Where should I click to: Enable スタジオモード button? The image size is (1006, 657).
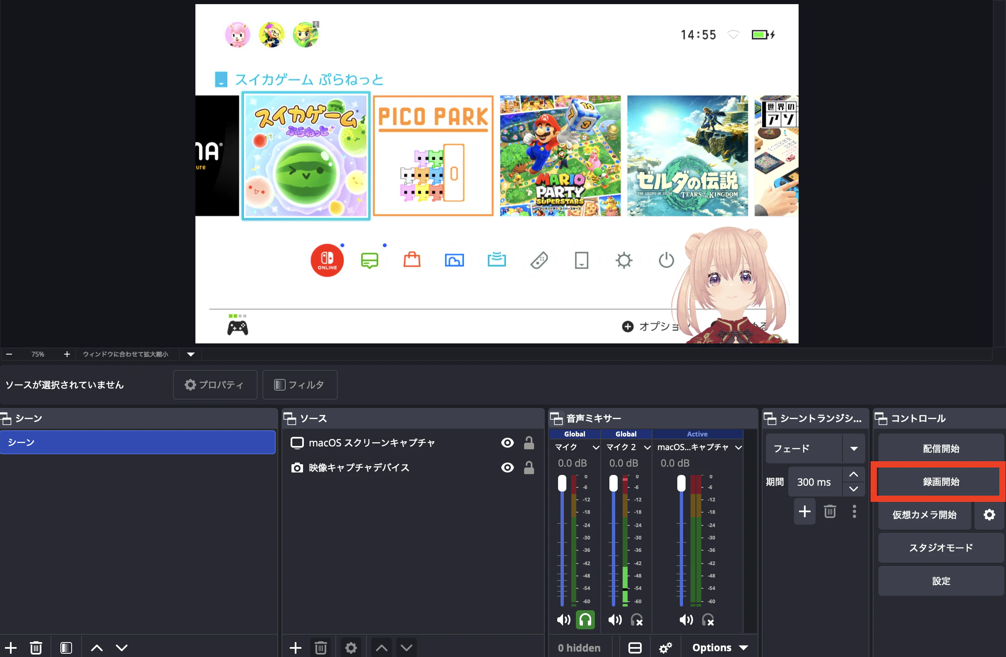[941, 548]
